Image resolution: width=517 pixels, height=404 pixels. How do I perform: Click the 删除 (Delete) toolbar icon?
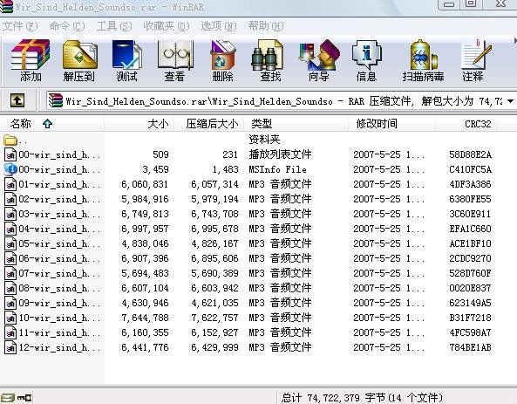coord(222,60)
